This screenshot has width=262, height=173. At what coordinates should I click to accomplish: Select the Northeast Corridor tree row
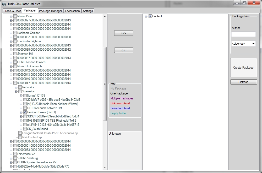[28, 33]
